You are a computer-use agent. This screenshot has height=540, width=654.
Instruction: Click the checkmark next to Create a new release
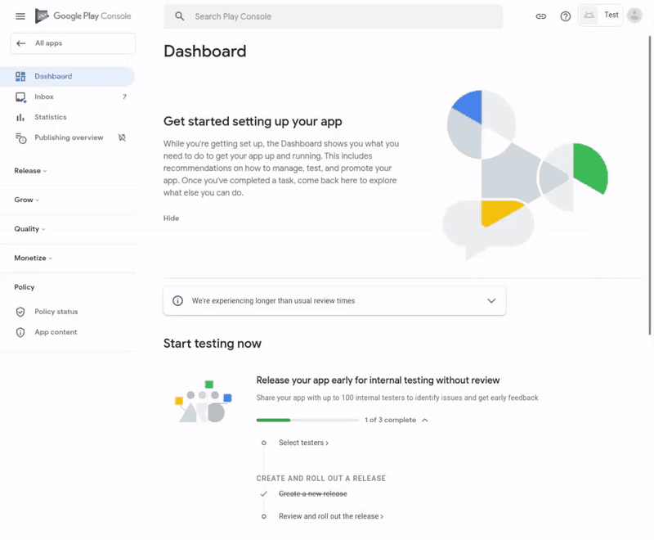point(263,494)
